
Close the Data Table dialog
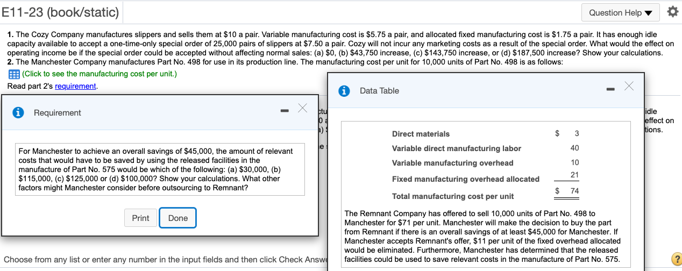(629, 87)
